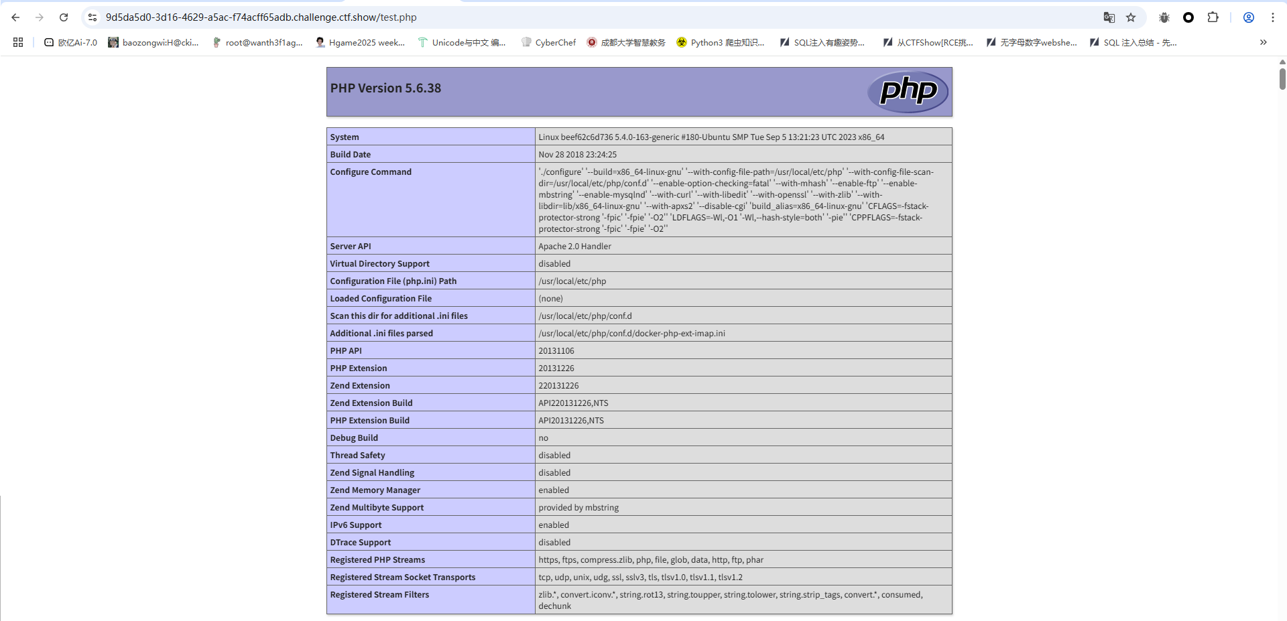Reload the current page
Viewport: 1287px width, 621px height.
tap(64, 17)
